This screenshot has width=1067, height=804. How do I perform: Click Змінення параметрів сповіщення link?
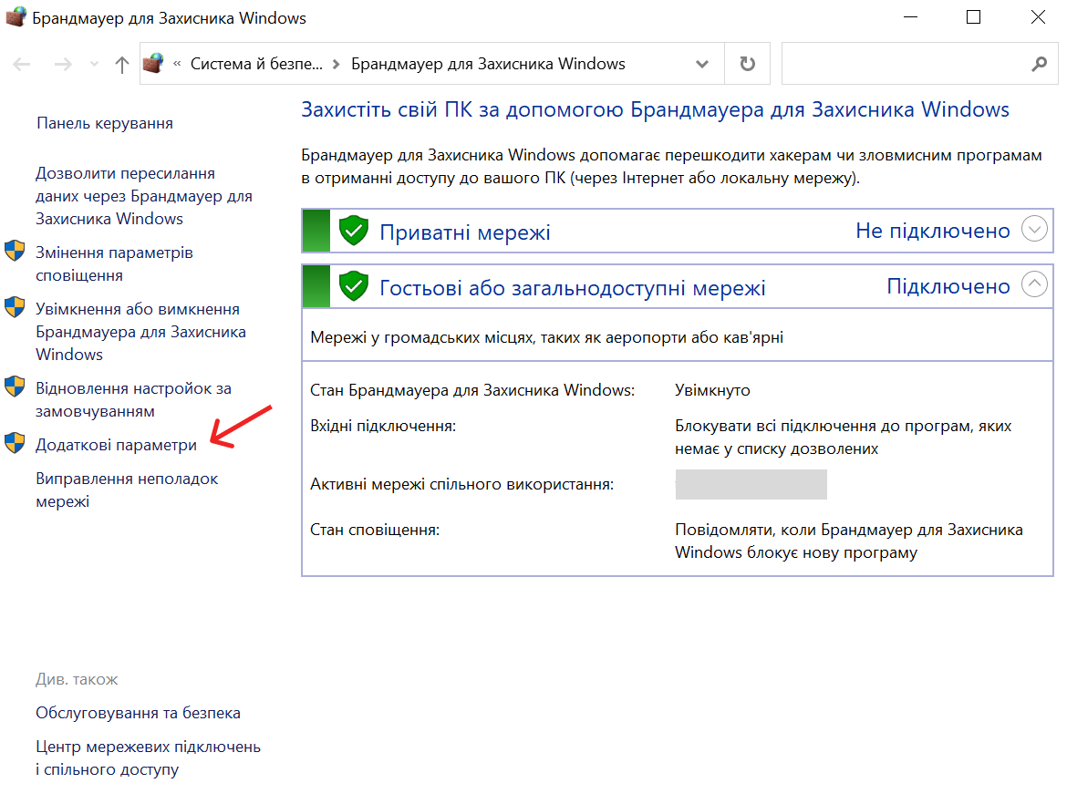coord(114,263)
